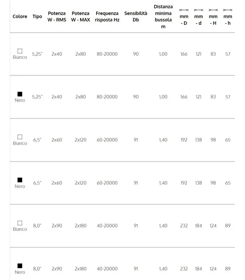This screenshot has width=245, height=280.
Task: Click the 40-20000 frequency in Nero 8,0" row
Action: point(107,269)
